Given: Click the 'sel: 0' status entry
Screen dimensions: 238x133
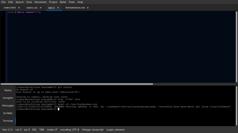Looking at the screenshot, I should (x=27, y=130).
